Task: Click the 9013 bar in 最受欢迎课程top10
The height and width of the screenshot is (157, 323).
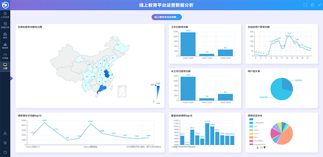Action: pos(192,137)
